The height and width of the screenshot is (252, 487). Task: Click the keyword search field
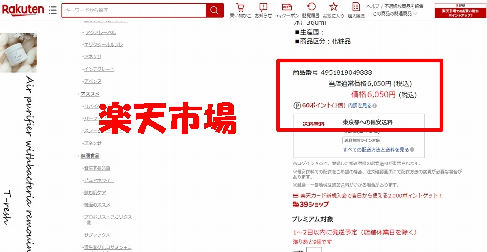click(x=134, y=10)
